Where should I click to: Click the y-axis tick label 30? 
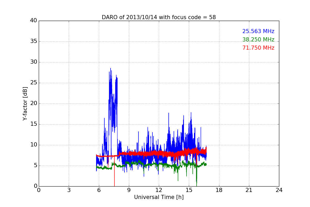(34, 62)
